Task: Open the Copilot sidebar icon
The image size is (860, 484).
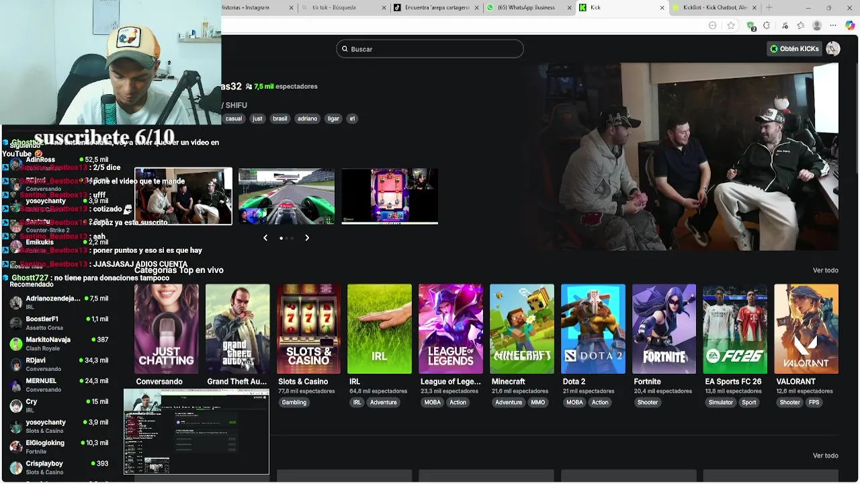Action: click(x=851, y=26)
